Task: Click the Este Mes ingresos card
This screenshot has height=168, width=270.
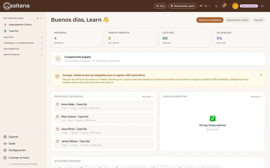Action: tap(185, 38)
